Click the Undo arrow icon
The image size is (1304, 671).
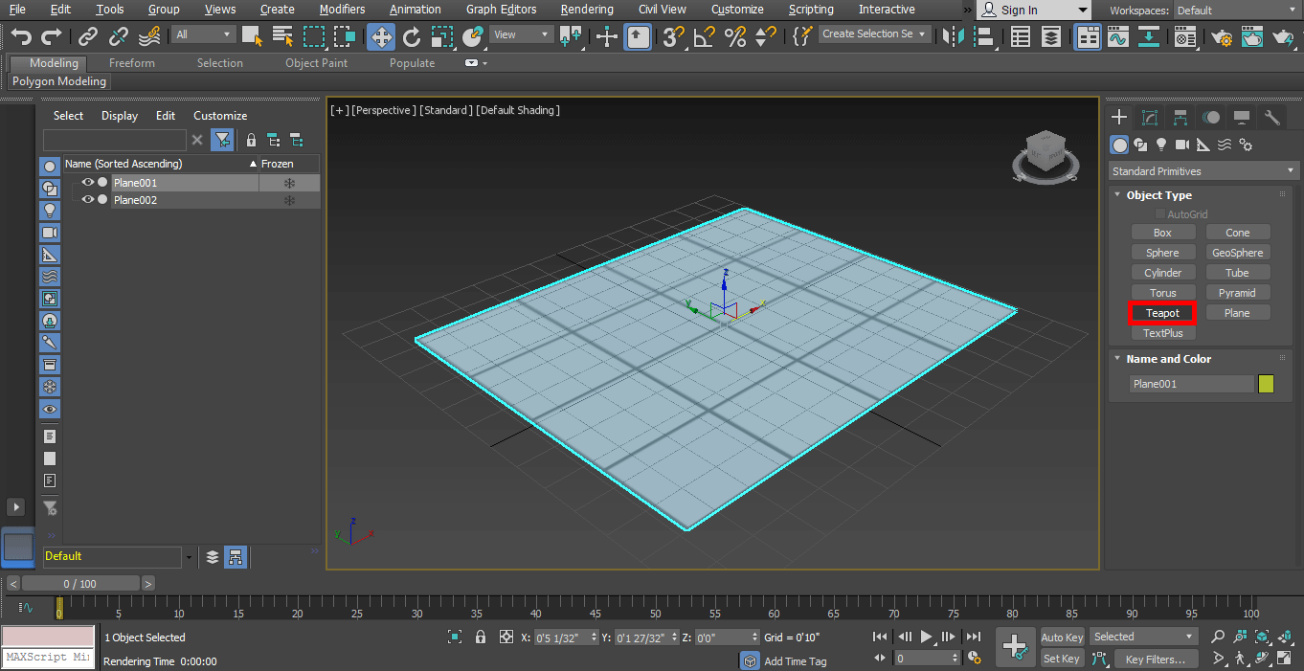pos(21,36)
